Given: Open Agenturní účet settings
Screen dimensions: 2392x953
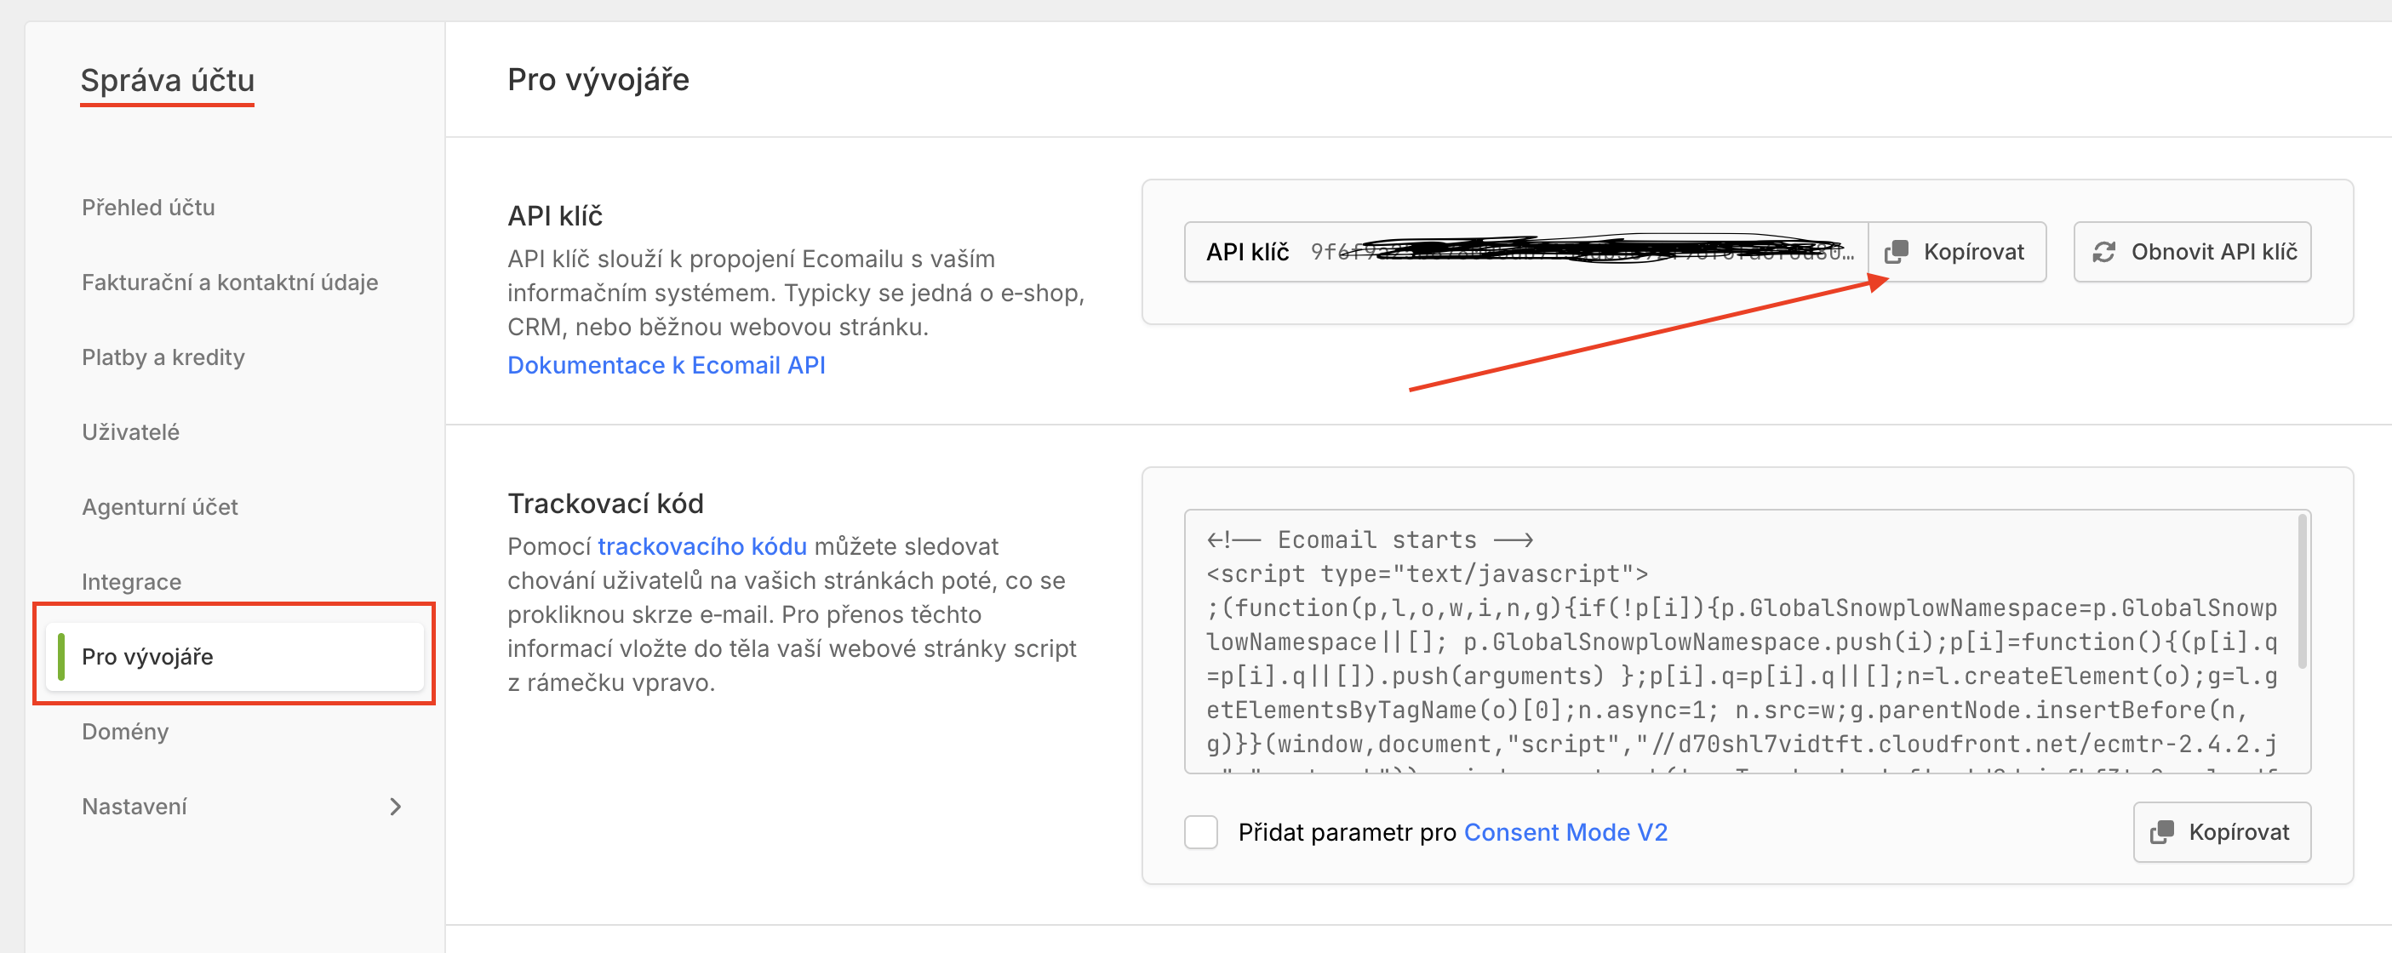Looking at the screenshot, I should pyautogui.click(x=160, y=506).
